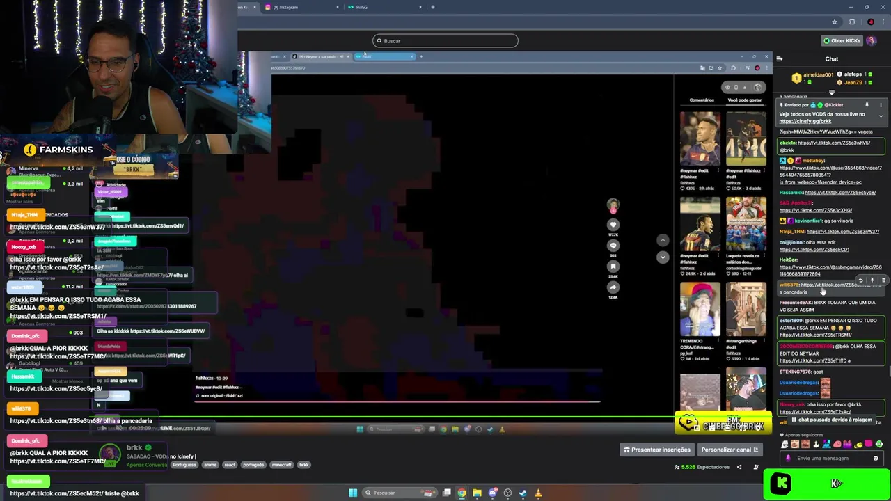
Task: Click Windows Start button on taskbar
Action: [x=353, y=493]
